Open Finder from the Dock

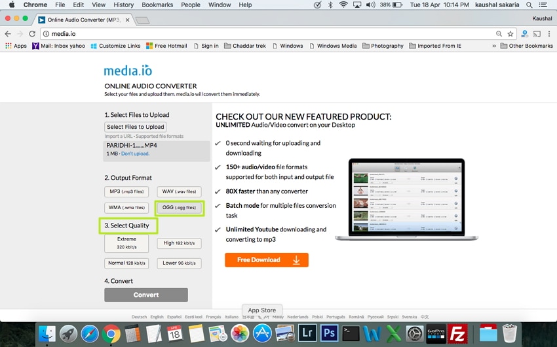(x=47, y=333)
